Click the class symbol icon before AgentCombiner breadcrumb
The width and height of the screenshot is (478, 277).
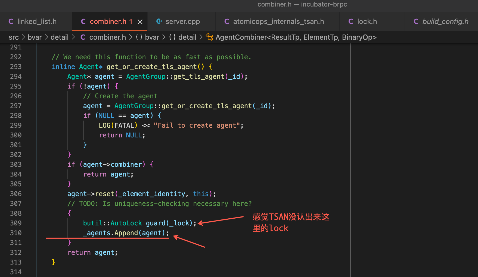[x=209, y=37]
